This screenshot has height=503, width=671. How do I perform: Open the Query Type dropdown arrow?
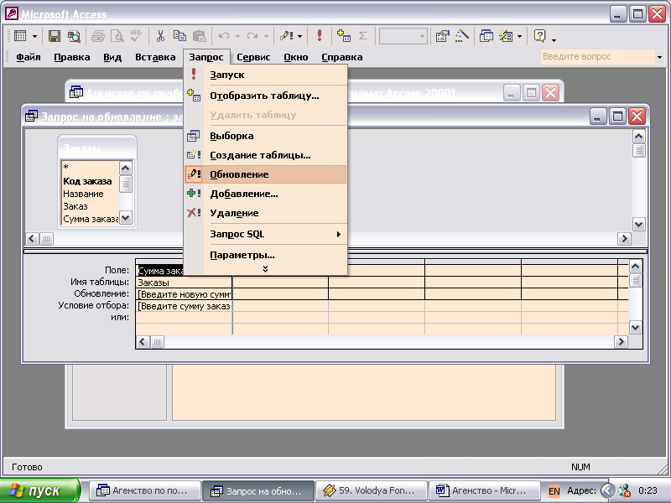(299, 36)
